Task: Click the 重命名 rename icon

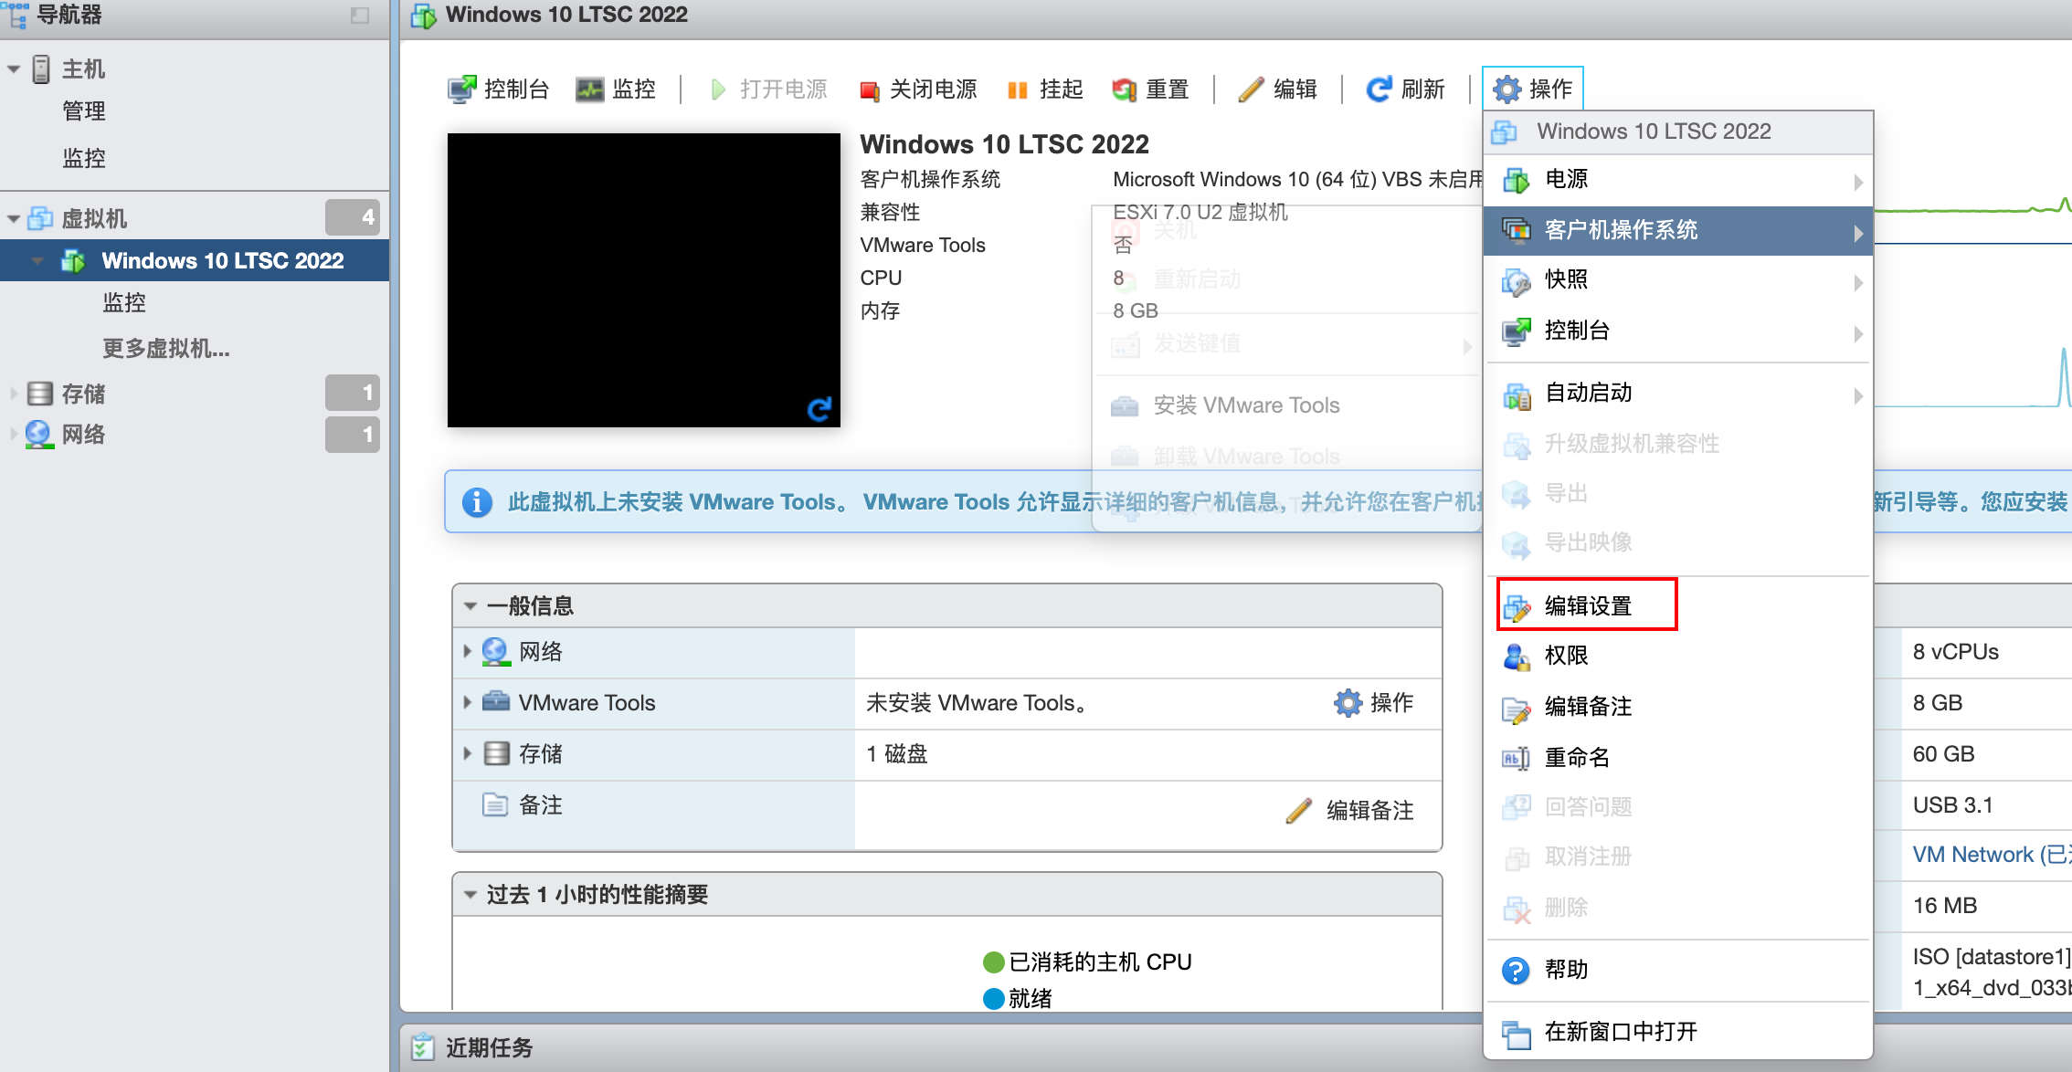Action: click(x=1517, y=759)
